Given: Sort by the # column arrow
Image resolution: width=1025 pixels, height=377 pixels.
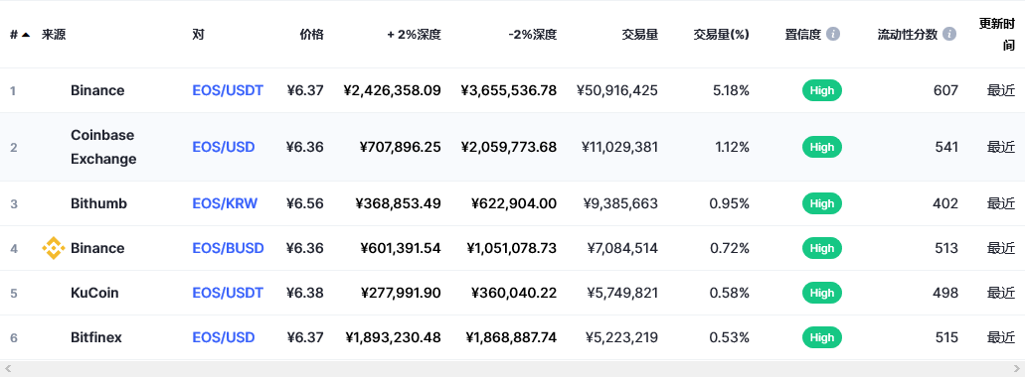Looking at the screenshot, I should pos(26,35).
